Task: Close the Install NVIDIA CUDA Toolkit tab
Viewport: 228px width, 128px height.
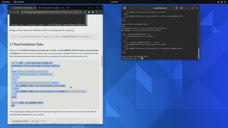Action: tap(35, 8)
